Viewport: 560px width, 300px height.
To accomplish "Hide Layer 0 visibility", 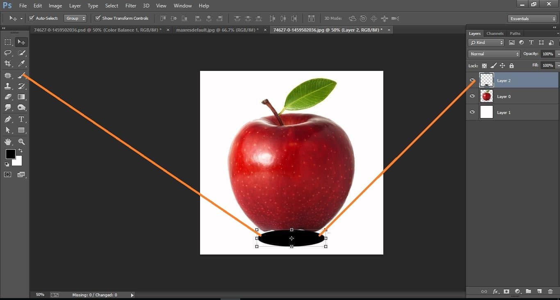I will coord(472,96).
